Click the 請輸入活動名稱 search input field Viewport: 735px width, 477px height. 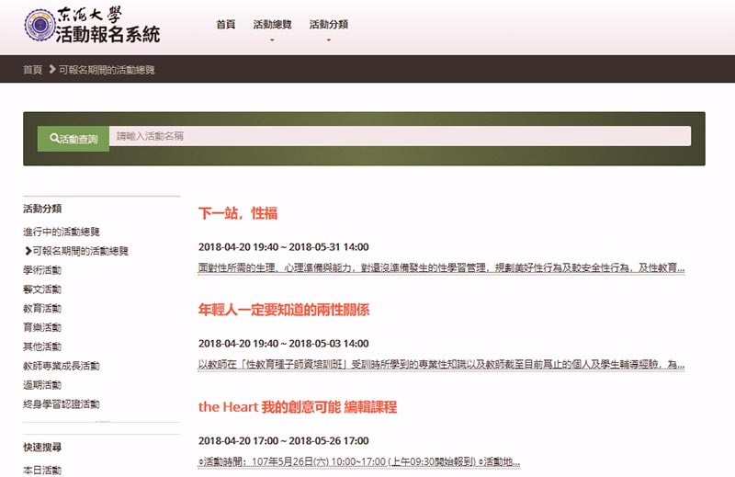(400, 136)
